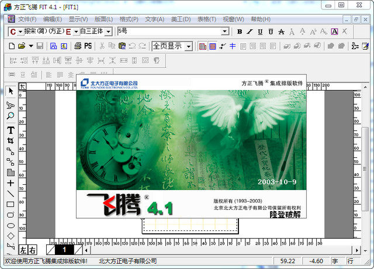Open the 视窗(W) menu
This screenshot has width=374, height=269.
pyautogui.click(x=233, y=19)
